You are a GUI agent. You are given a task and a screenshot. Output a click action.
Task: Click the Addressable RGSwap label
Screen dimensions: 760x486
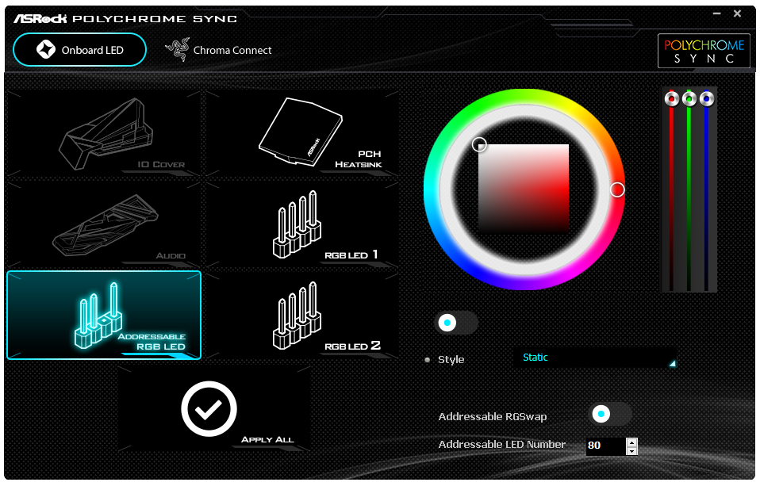pyautogui.click(x=493, y=417)
